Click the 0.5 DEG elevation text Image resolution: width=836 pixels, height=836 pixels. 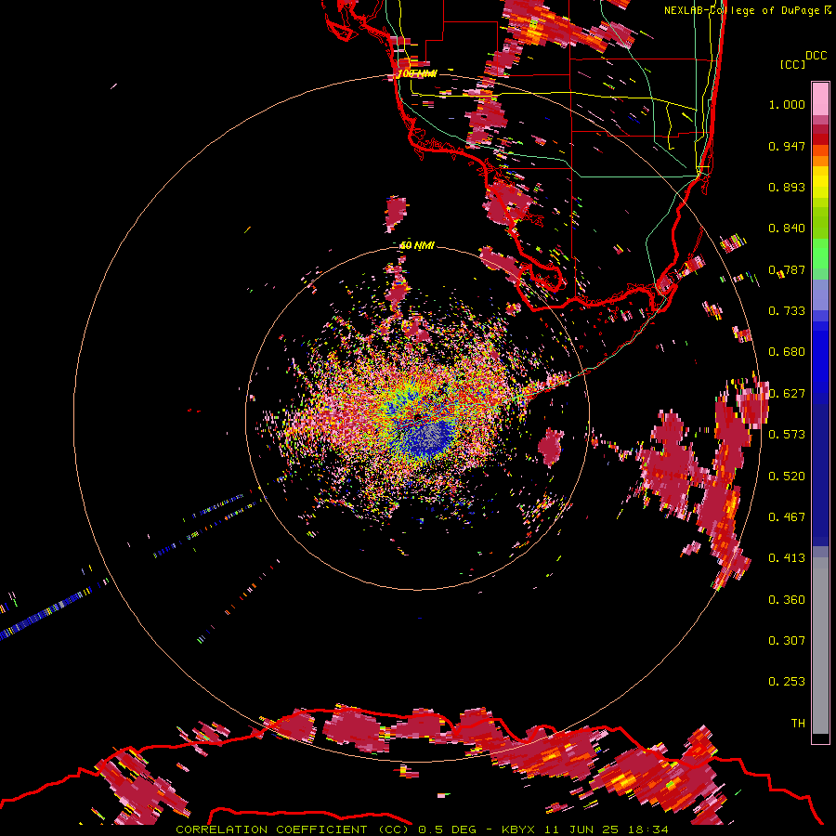(x=447, y=829)
